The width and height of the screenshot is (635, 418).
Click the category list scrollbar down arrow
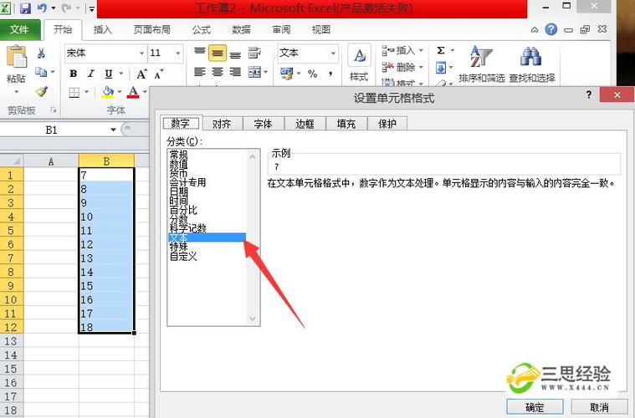point(253,319)
